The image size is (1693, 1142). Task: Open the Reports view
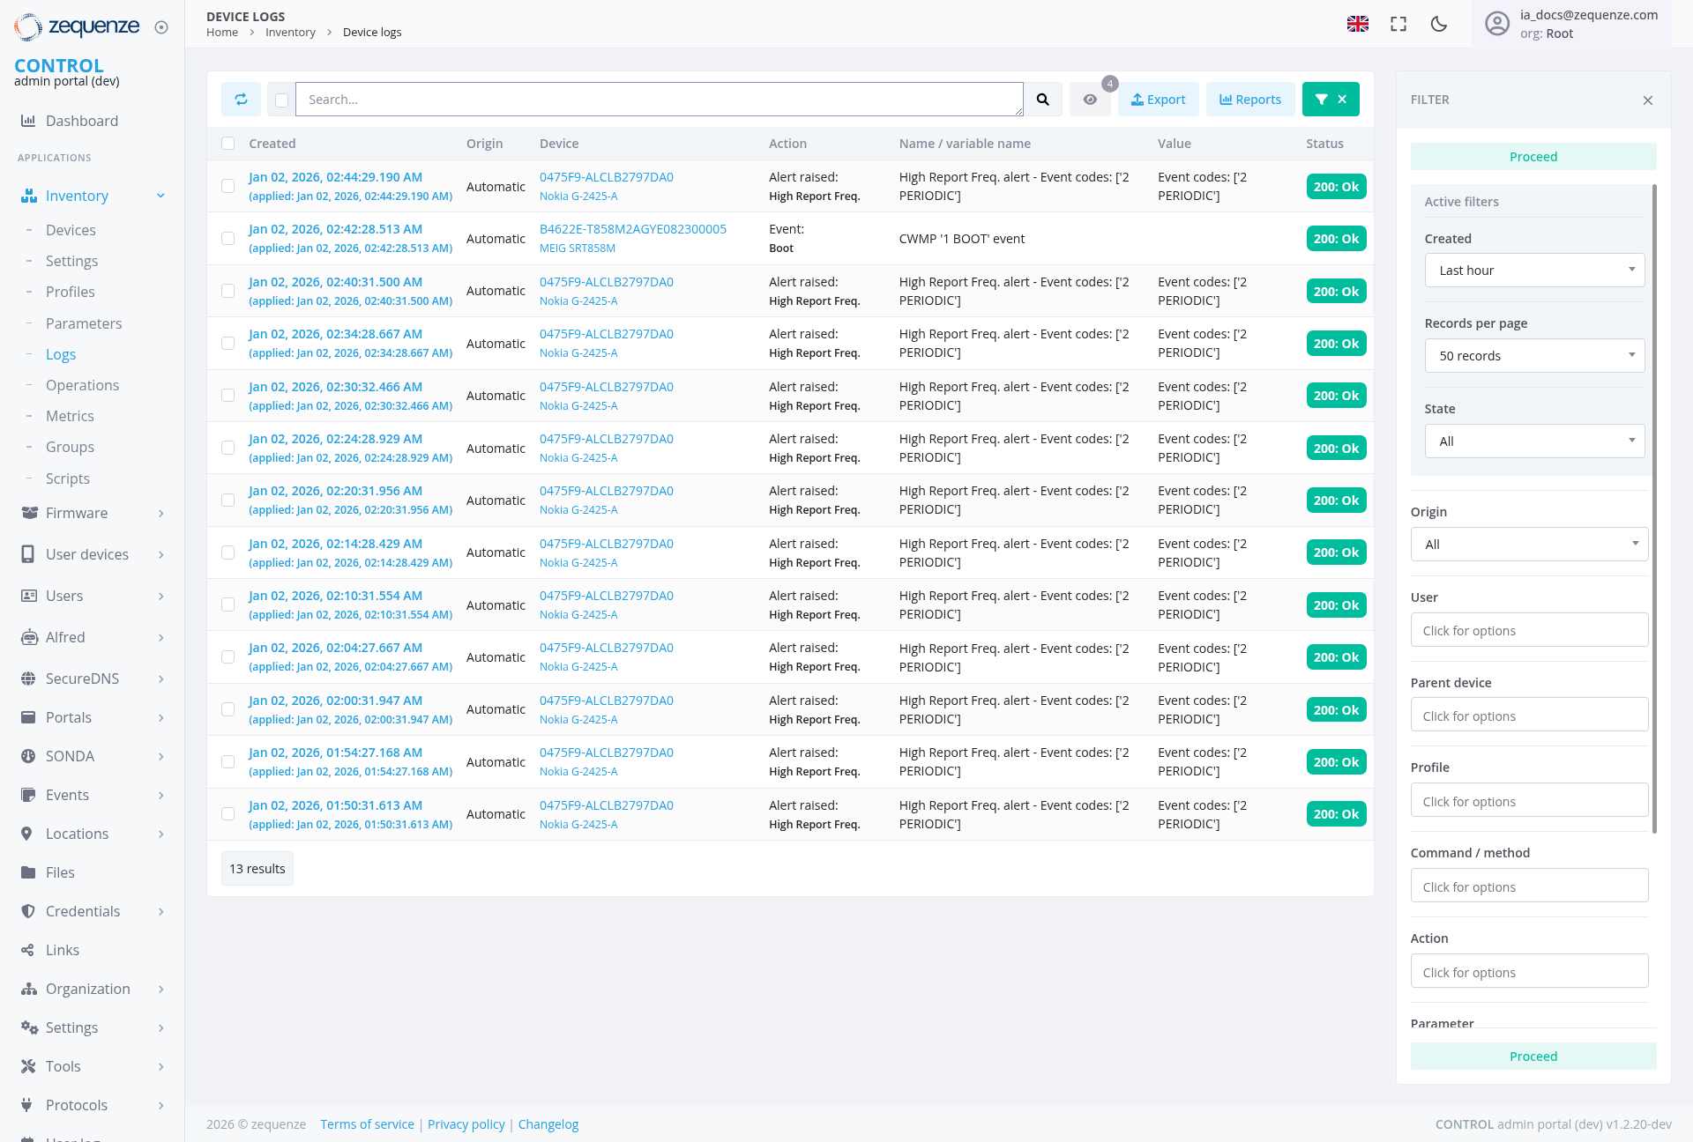(1249, 99)
